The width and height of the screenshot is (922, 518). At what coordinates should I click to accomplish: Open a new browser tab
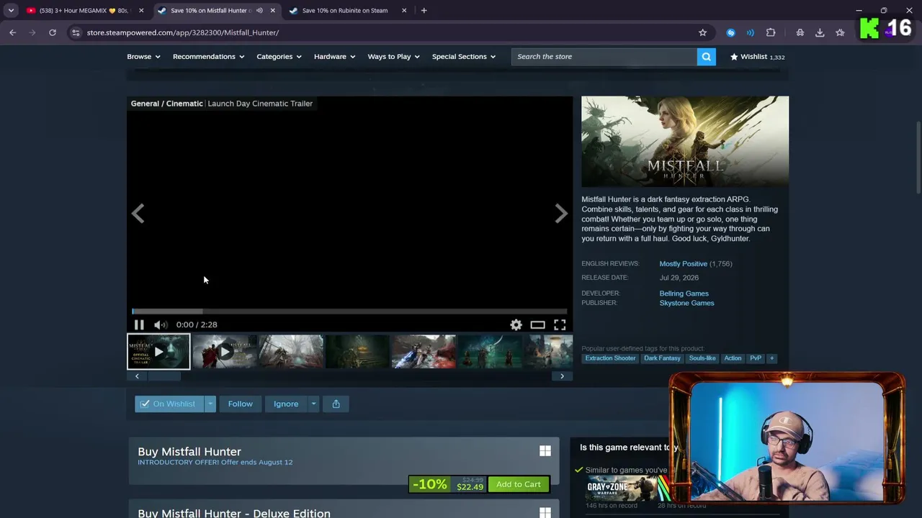[x=424, y=11]
